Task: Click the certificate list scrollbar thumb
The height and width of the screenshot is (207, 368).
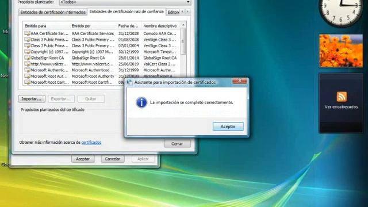Action: tap(183, 41)
